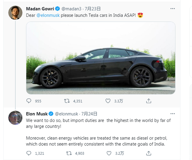Open more options on Elon Musk's tweet
Viewport: 192px width, 160px height.
(x=172, y=114)
